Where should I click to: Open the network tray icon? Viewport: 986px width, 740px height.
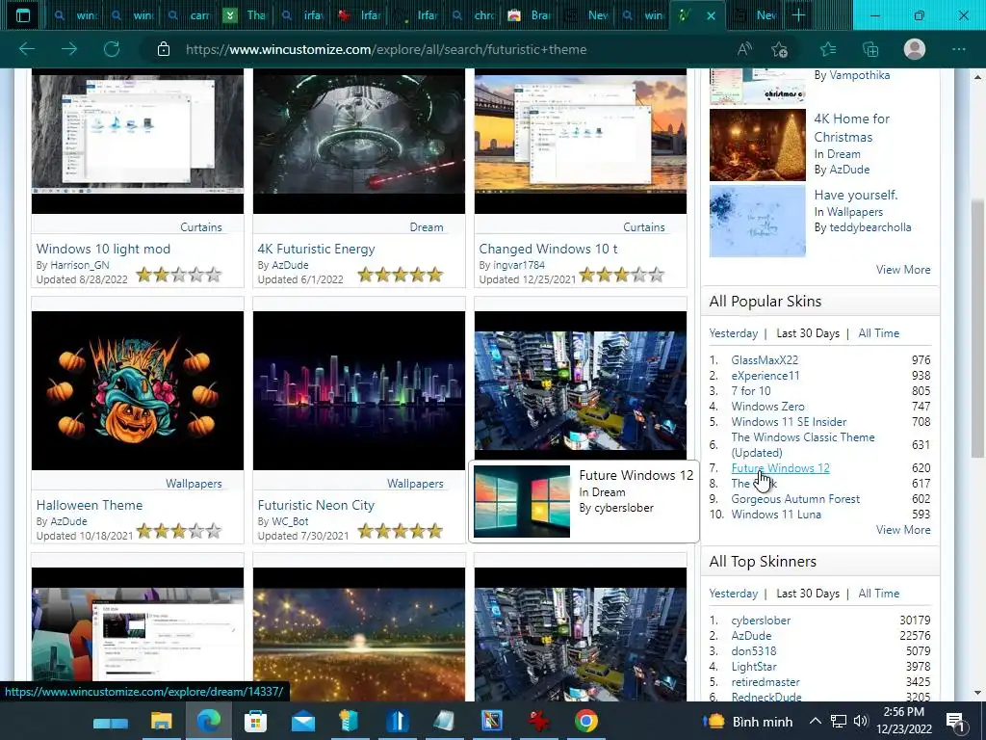[839, 721]
